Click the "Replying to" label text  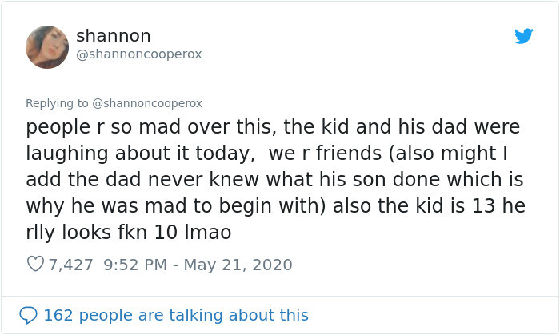pyautogui.click(x=58, y=103)
